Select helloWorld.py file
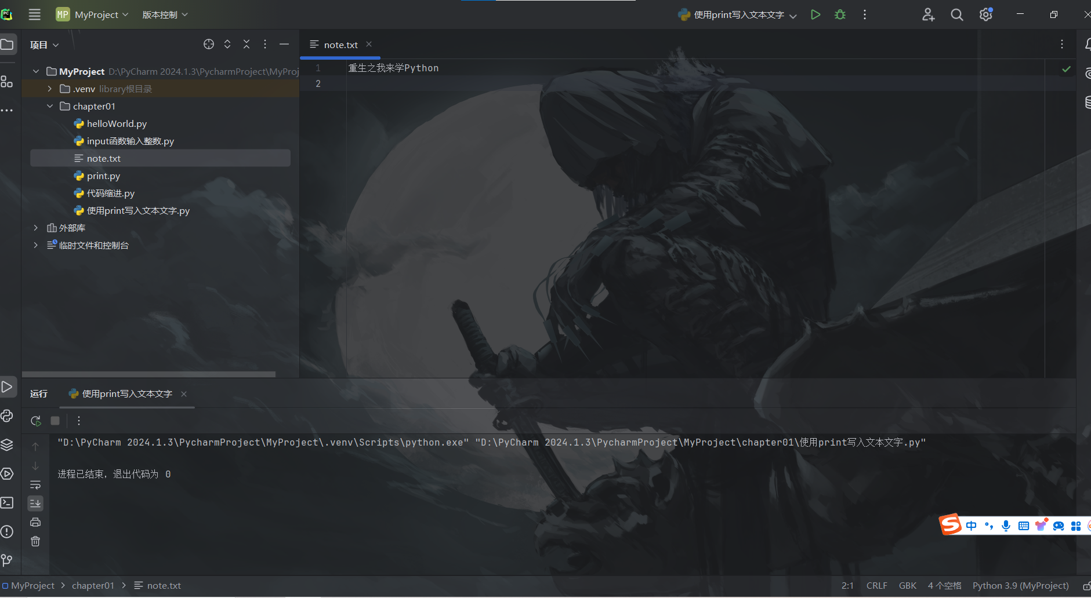Screen dimensions: 1091x598 (117, 123)
